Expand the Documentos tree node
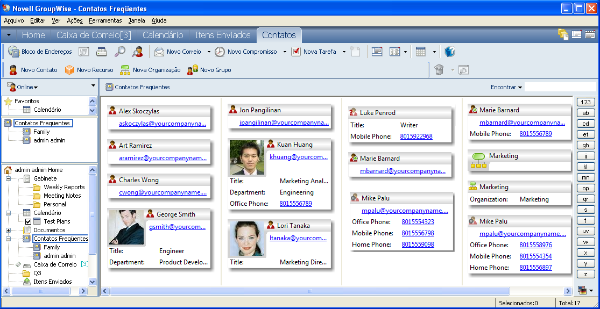This screenshot has width=600, height=309. coord(9,230)
